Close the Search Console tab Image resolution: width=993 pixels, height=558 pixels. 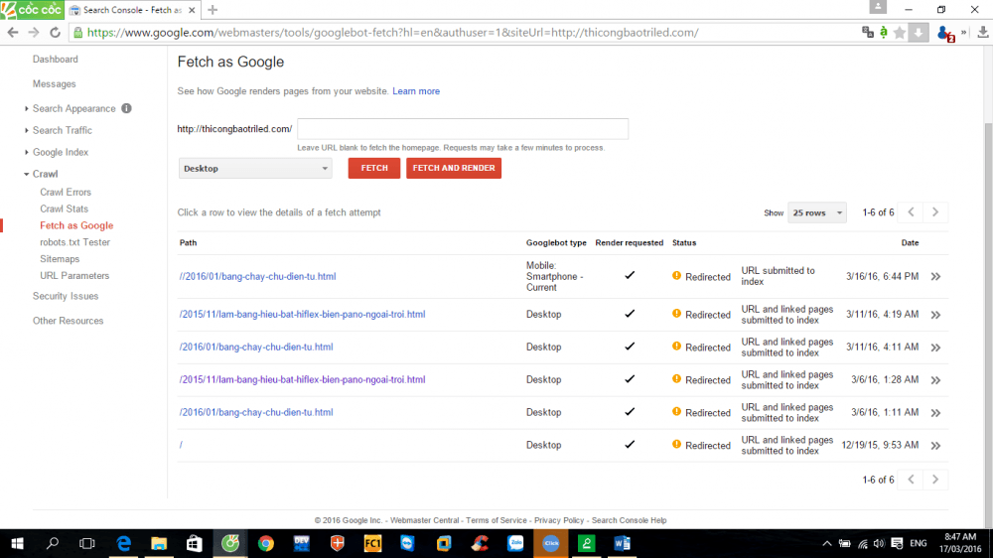192,10
